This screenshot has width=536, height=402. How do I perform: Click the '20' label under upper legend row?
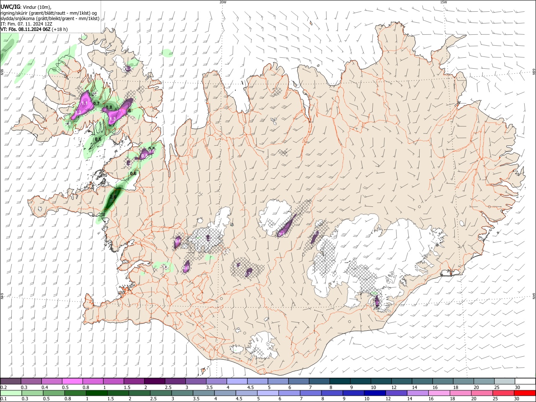pyautogui.click(x=476, y=387)
